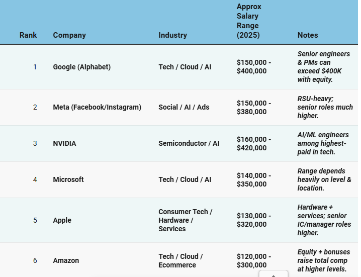
Task: Click the $160,000 - $420,000 salary cell
Action: coord(254,143)
